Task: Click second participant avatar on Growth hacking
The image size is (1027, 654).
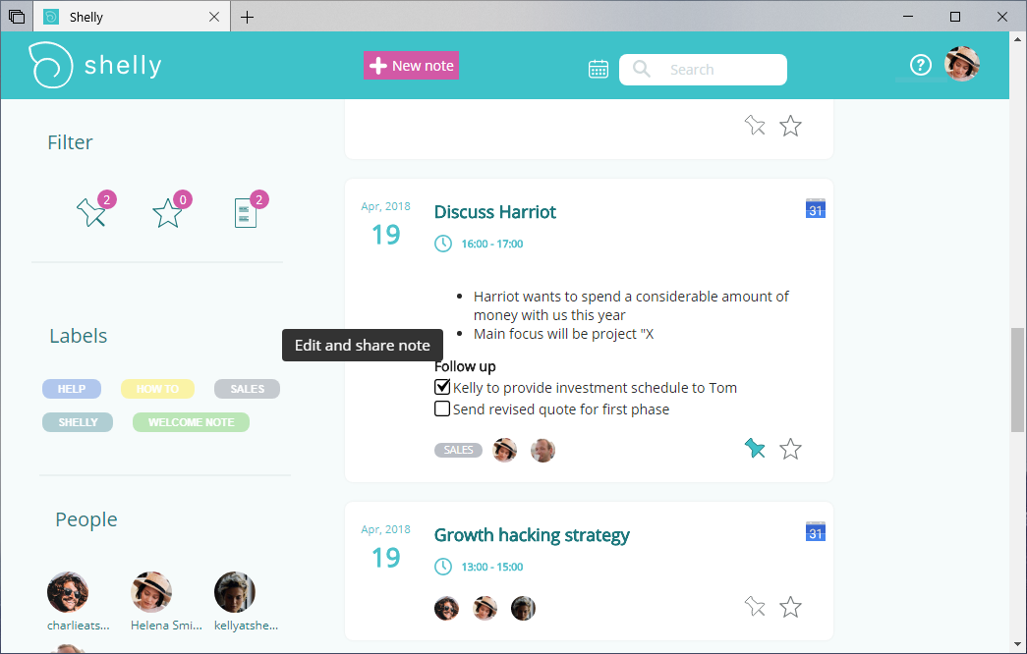Action: 485,608
